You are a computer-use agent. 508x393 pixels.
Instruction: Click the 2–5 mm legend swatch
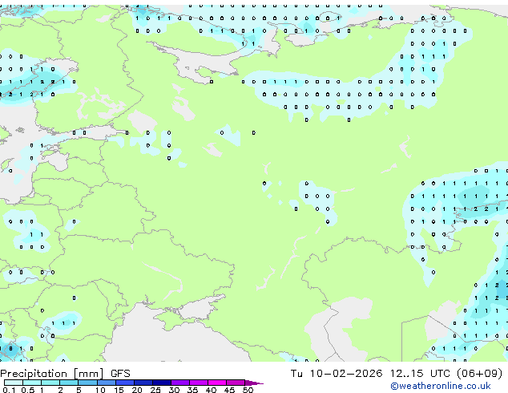tap(69, 383)
